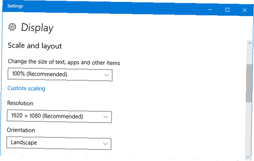Open the Custom scaling link

[x=26, y=88]
